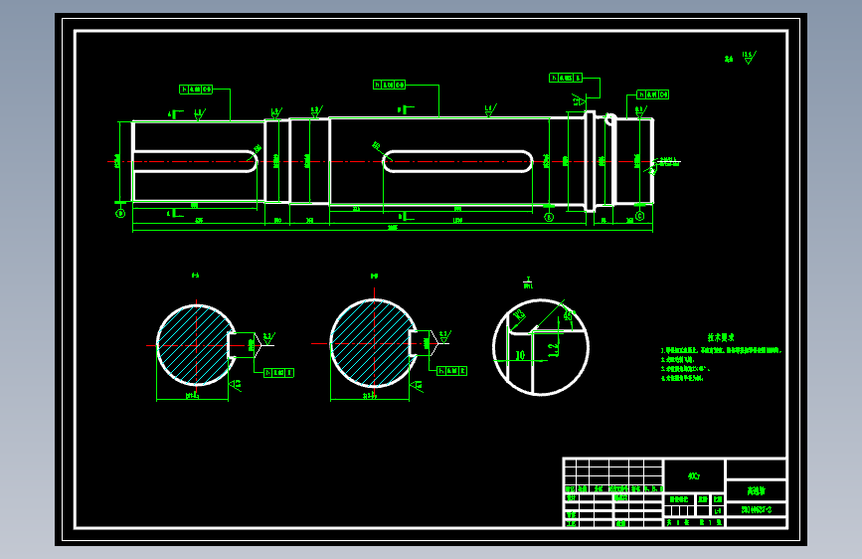Screen dimensions: 862x559
Task: Select datum circle C under the right shaft end
Action: point(639,216)
